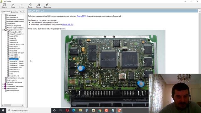Image resolution: width=201 pixels, height=113 pixels.
Task: Select the Микас-11 / VS-8 topic
Action: click(15, 49)
